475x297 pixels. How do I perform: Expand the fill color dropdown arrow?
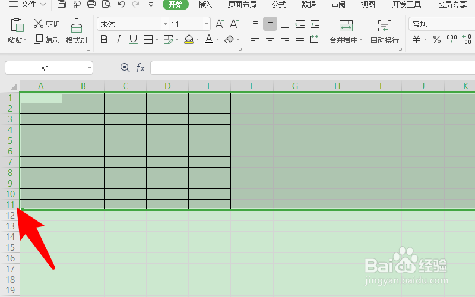[x=198, y=39]
